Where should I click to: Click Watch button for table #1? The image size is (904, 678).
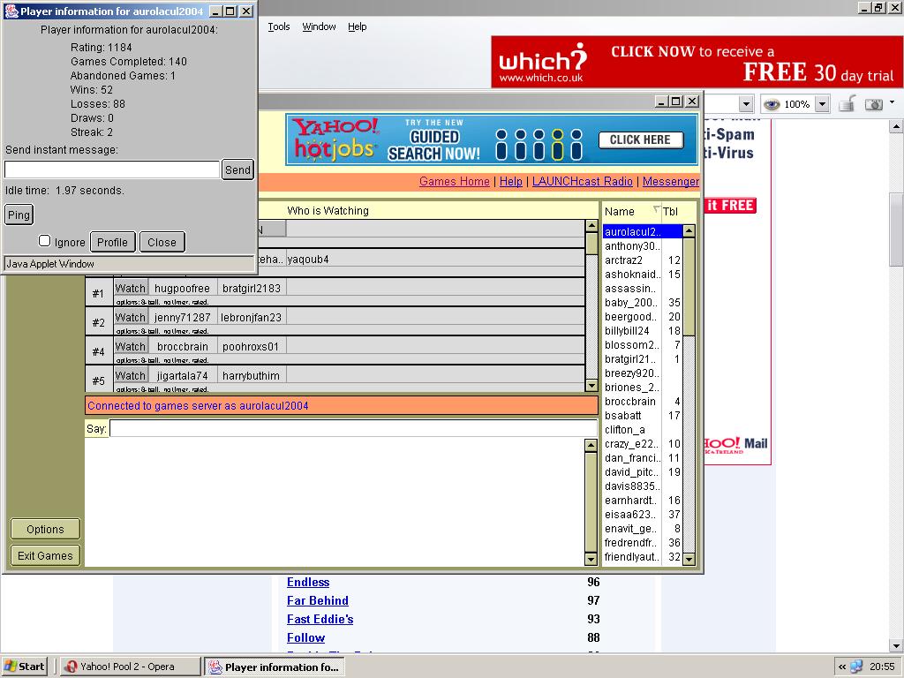pyautogui.click(x=131, y=288)
